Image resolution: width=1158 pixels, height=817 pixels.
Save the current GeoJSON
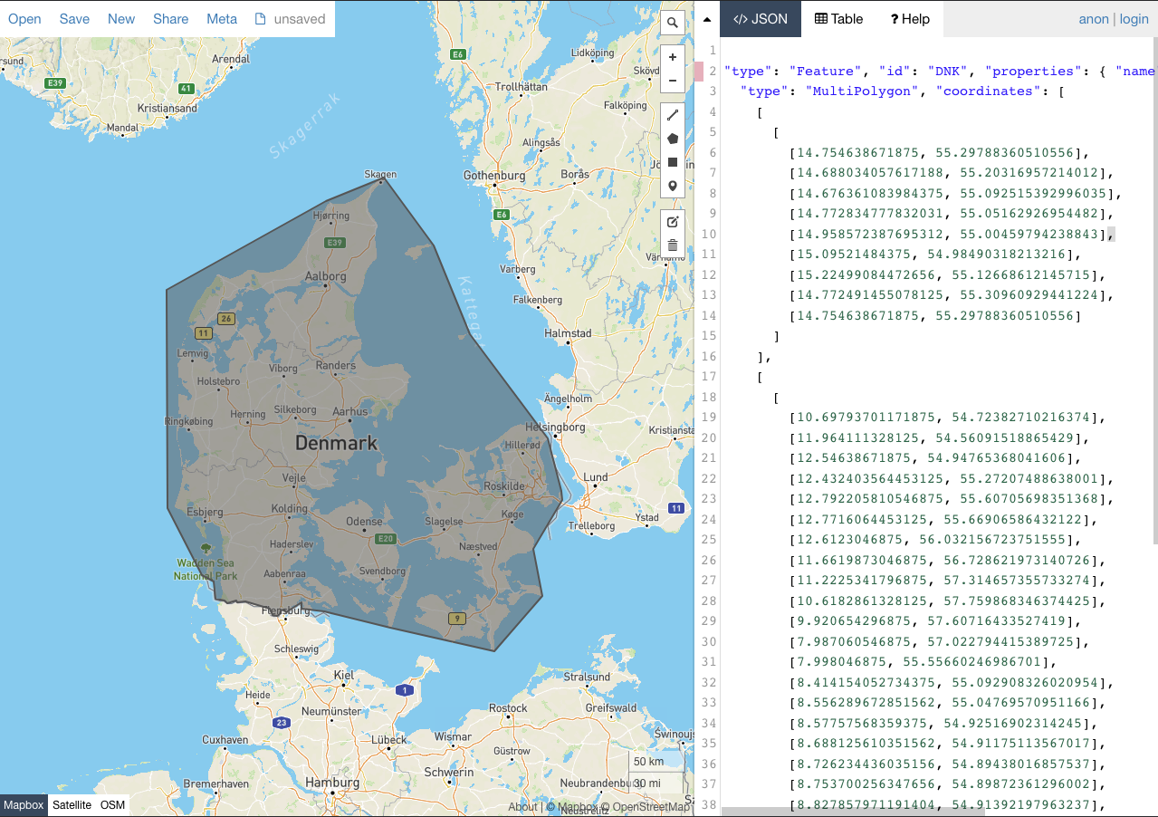[x=74, y=18]
